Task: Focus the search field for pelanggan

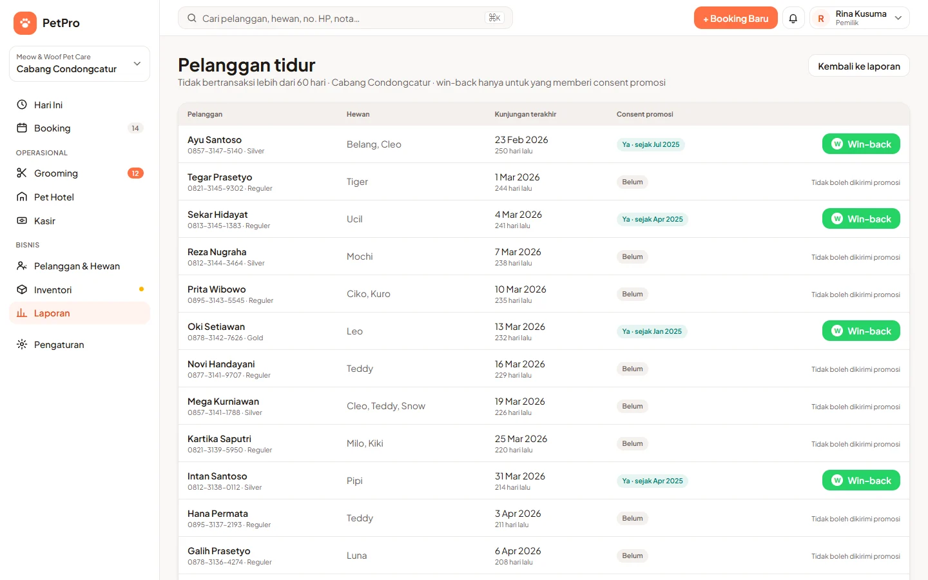Action: 345,18
